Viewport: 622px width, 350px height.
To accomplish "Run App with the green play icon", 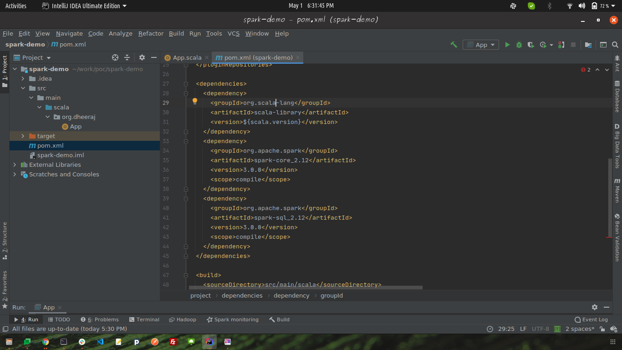I will tap(507, 45).
